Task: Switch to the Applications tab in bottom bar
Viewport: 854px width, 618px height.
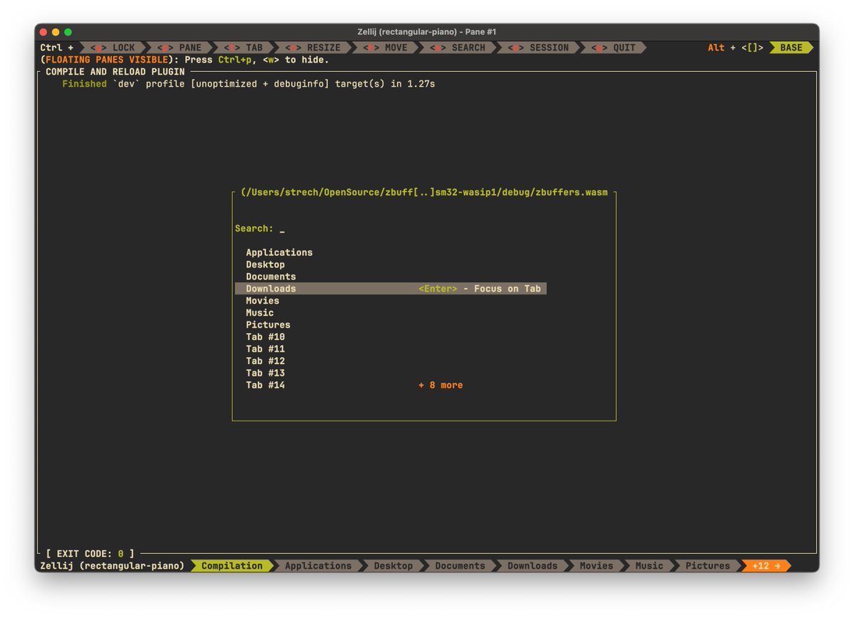Action: pos(318,566)
